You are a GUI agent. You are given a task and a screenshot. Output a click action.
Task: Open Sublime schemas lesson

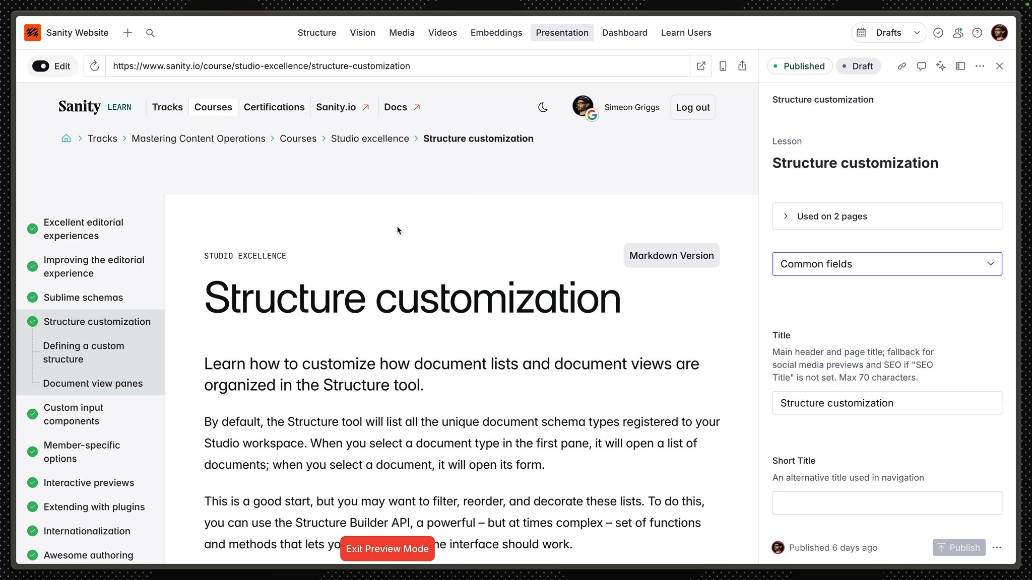pyautogui.click(x=83, y=298)
